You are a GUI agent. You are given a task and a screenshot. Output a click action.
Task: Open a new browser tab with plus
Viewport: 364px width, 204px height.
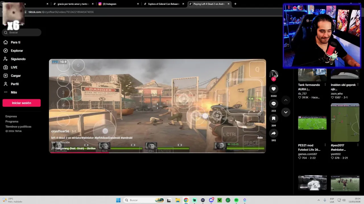tap(235, 4)
